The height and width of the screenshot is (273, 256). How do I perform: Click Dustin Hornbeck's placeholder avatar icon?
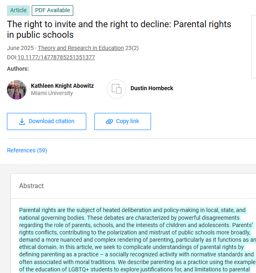(x=116, y=89)
